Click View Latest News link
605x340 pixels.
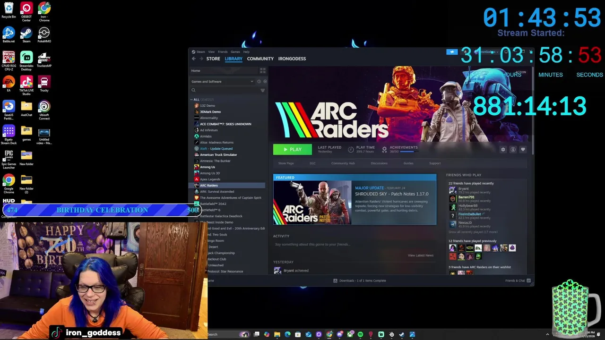tap(421, 255)
